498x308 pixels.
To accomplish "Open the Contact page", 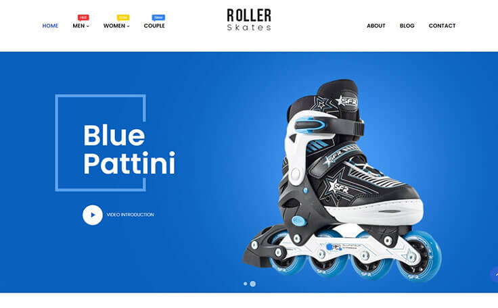I will [442, 26].
